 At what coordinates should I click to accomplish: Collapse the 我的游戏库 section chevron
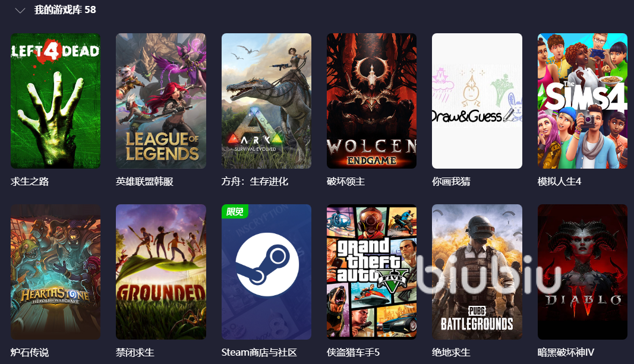20,11
